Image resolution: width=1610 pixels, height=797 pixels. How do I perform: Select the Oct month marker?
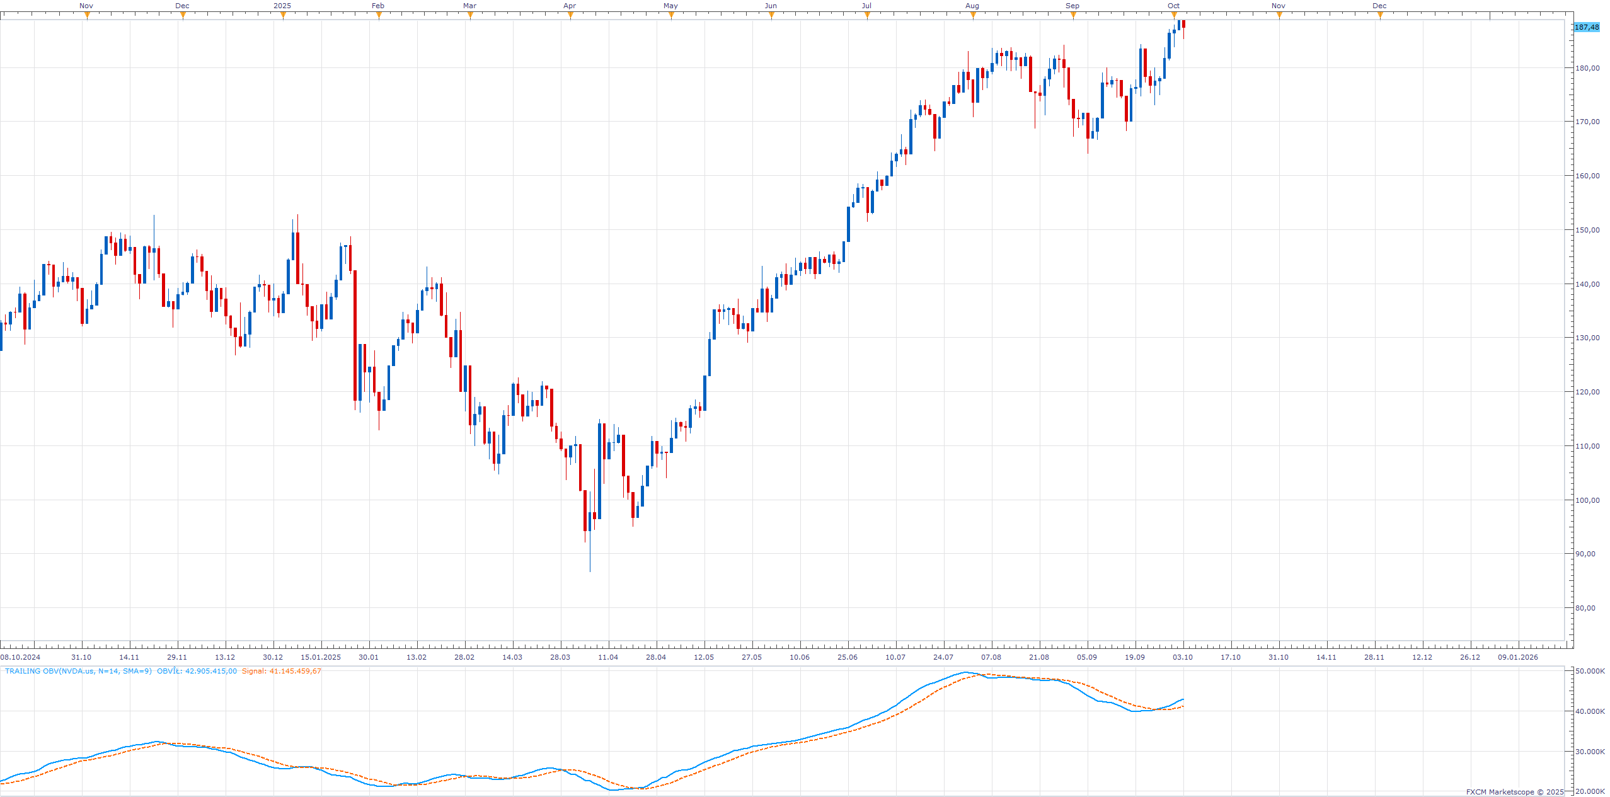[1173, 6]
